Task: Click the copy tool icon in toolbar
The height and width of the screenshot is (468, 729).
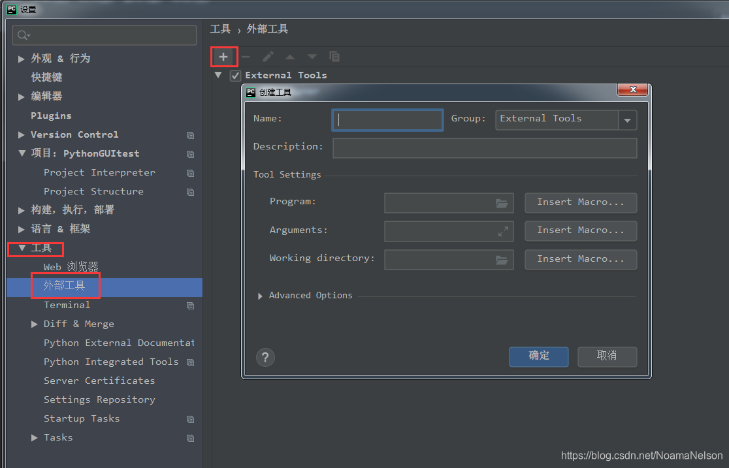Action: pos(334,57)
